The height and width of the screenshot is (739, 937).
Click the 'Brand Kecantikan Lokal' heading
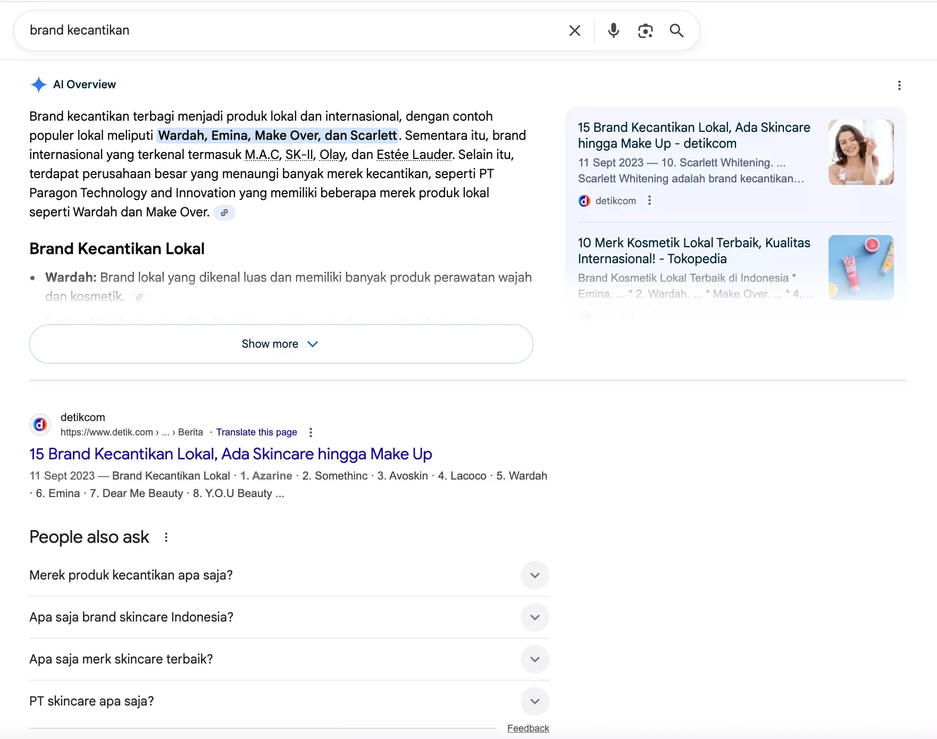click(x=117, y=249)
